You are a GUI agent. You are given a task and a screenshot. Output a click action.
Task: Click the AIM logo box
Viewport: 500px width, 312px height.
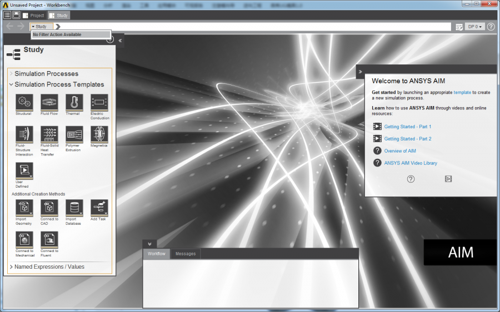pyautogui.click(x=461, y=252)
